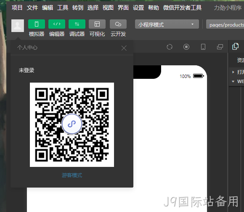Click the 未登录 status text
Image resolution: width=244 pixels, height=212 pixels.
click(27, 70)
